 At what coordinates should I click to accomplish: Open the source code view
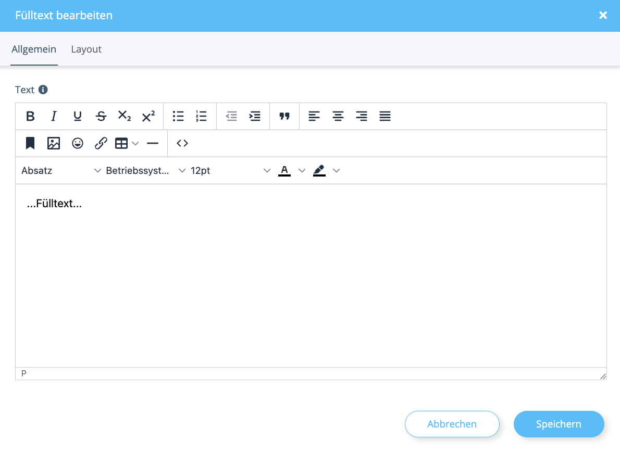click(x=182, y=143)
